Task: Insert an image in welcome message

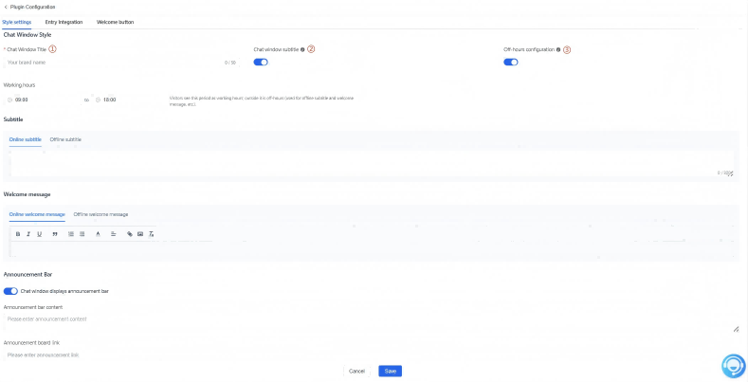Action: click(x=140, y=234)
